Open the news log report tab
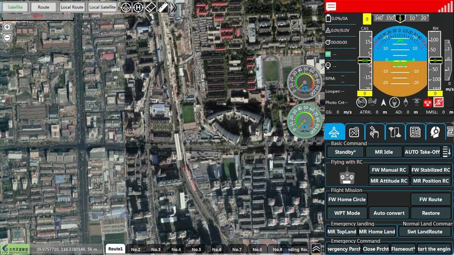 (415, 132)
